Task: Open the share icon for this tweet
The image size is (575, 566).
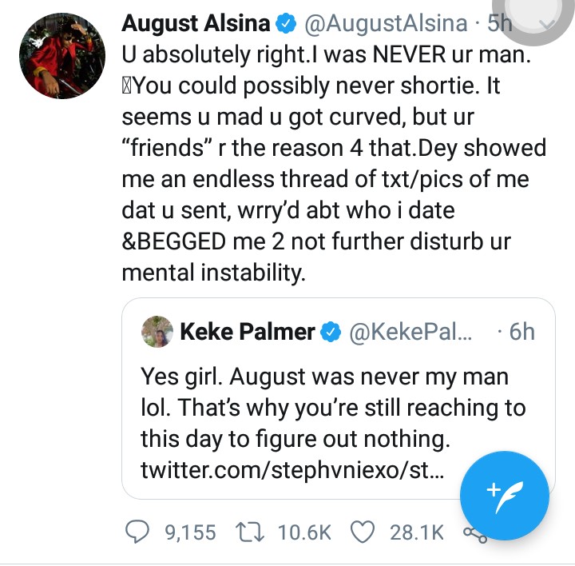Action: (x=475, y=533)
